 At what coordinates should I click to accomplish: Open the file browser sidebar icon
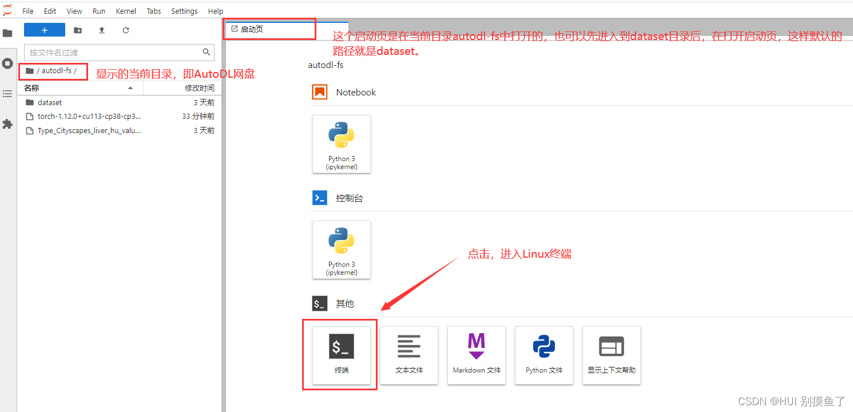tap(7, 33)
